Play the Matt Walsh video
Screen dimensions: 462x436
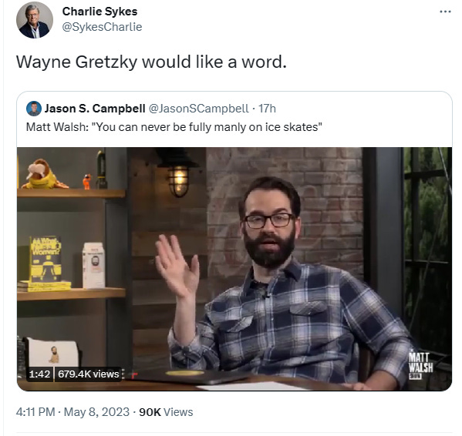(x=234, y=269)
